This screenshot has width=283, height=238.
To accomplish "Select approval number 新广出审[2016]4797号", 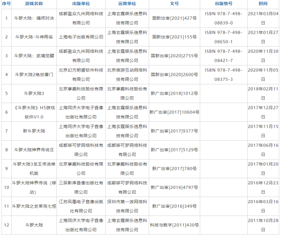I will [174, 187].
